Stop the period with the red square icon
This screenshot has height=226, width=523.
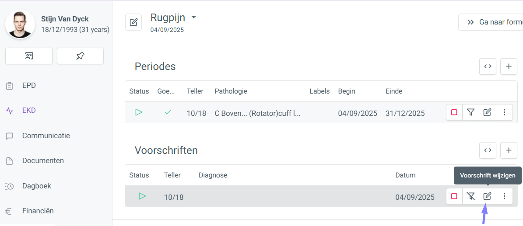click(x=454, y=112)
